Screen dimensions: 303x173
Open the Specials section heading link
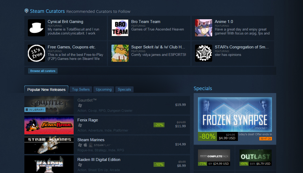point(203,88)
